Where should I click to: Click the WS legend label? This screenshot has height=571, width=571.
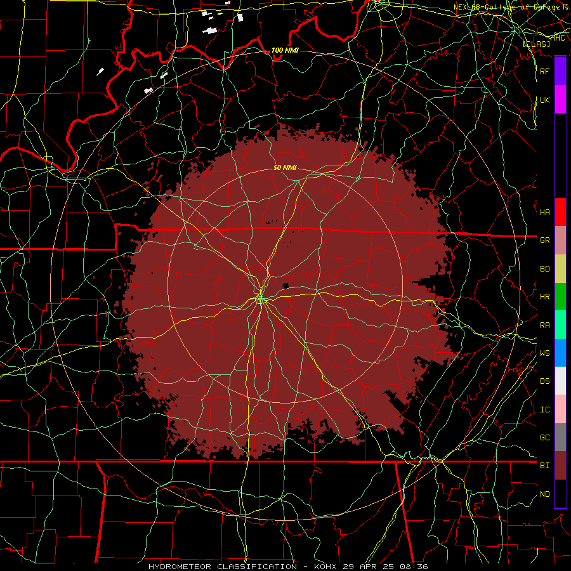pyautogui.click(x=544, y=353)
